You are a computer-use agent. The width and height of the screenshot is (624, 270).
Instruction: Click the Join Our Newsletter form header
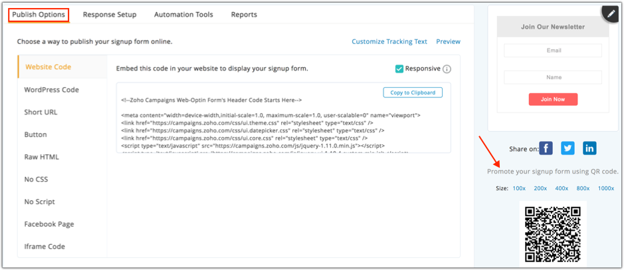(553, 27)
